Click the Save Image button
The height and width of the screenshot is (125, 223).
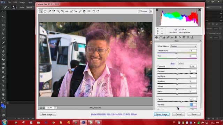pyautogui.click(x=48, y=114)
